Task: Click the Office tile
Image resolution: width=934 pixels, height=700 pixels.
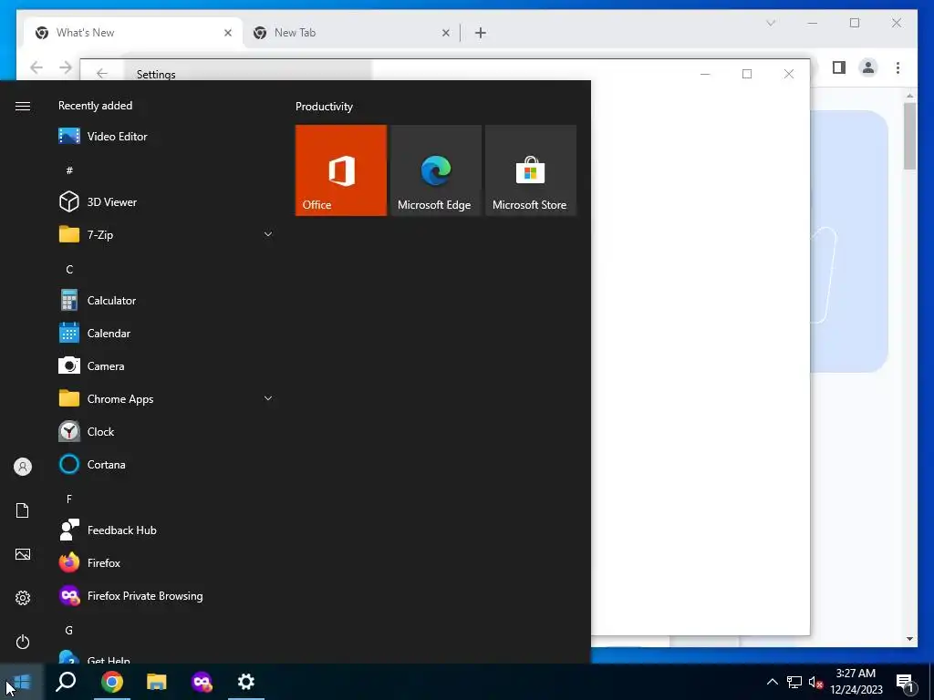Action: (341, 170)
